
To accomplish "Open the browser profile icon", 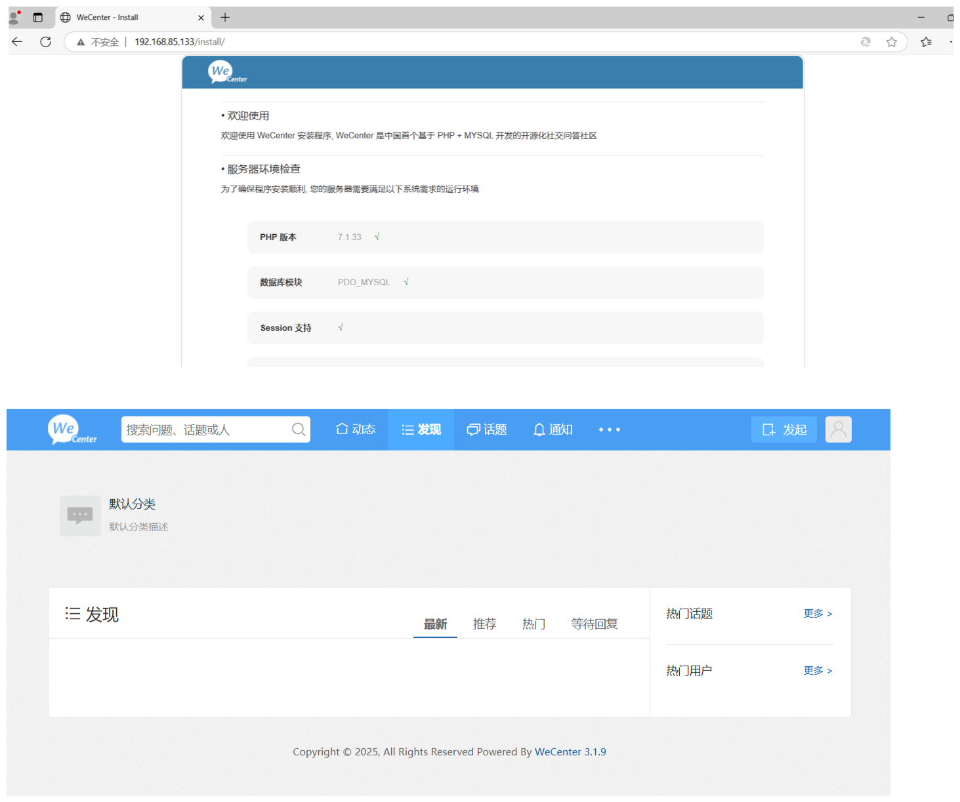I will (x=14, y=17).
